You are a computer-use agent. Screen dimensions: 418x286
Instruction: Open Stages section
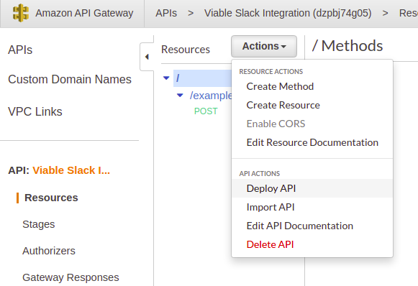click(39, 224)
